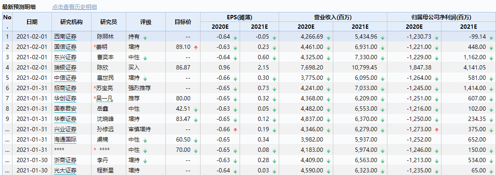This screenshot has width=496, height=175.
Task: Click red arrow next to net profit -1,273.00
Action: pos(437,130)
